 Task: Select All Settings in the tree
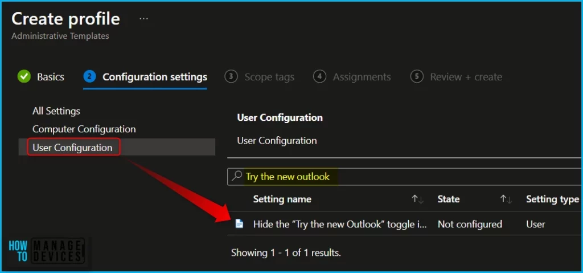pyautogui.click(x=56, y=111)
